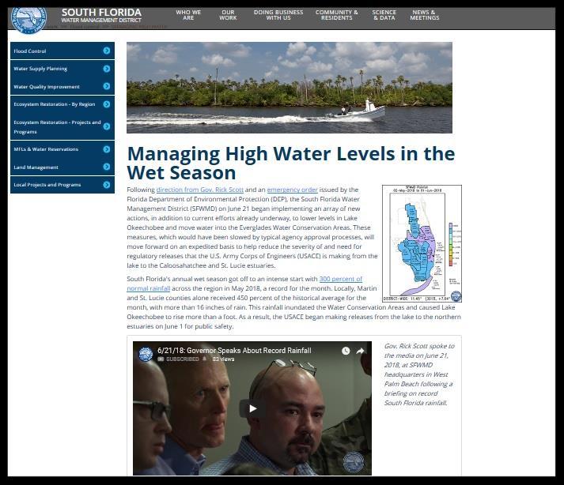
Task: Click the channel avatar on the video
Action: (146, 354)
